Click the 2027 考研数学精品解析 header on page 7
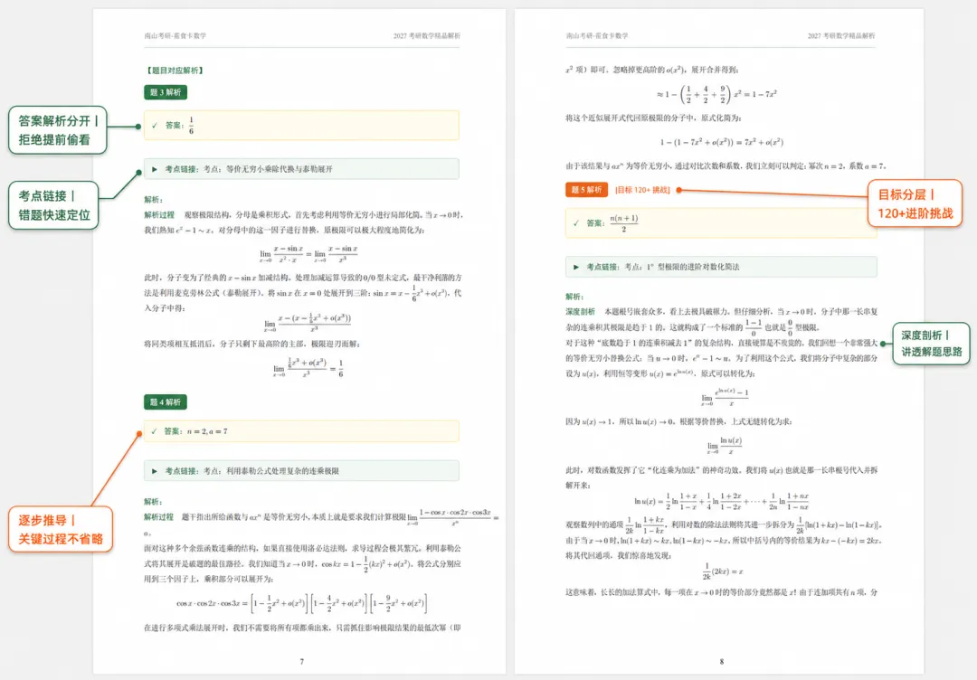This screenshot has height=680, width=977. pos(427,36)
